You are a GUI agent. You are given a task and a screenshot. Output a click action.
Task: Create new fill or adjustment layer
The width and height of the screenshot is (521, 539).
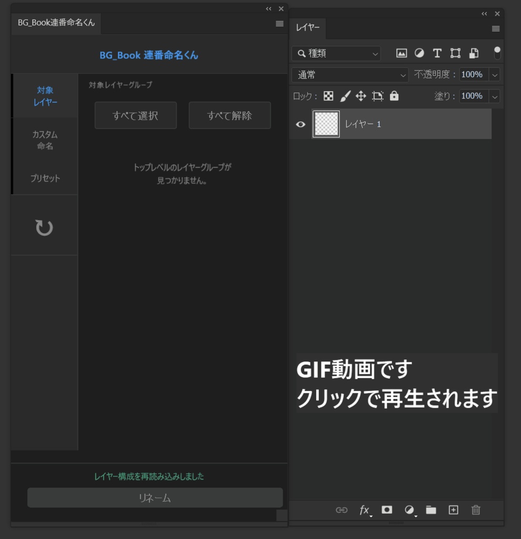(409, 510)
